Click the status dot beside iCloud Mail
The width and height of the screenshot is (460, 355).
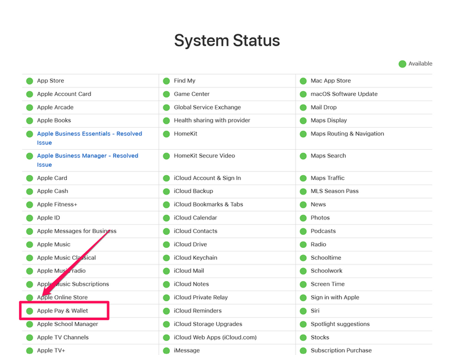(x=166, y=271)
